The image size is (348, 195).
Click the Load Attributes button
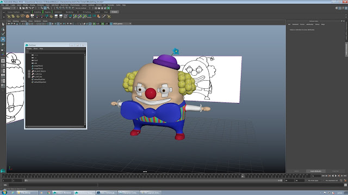[315, 171]
